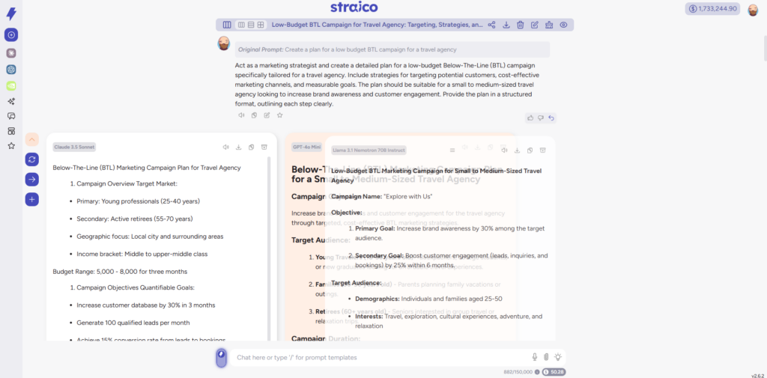Toggle the eye visibility icon in title toolbar
This screenshot has width=767, height=378.
pyautogui.click(x=563, y=25)
